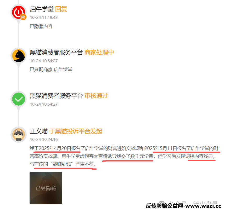Viewport: 225px width, 213px height.
Task: Open the hidden image thumbnail 已经隐藏
Action: click(x=46, y=188)
